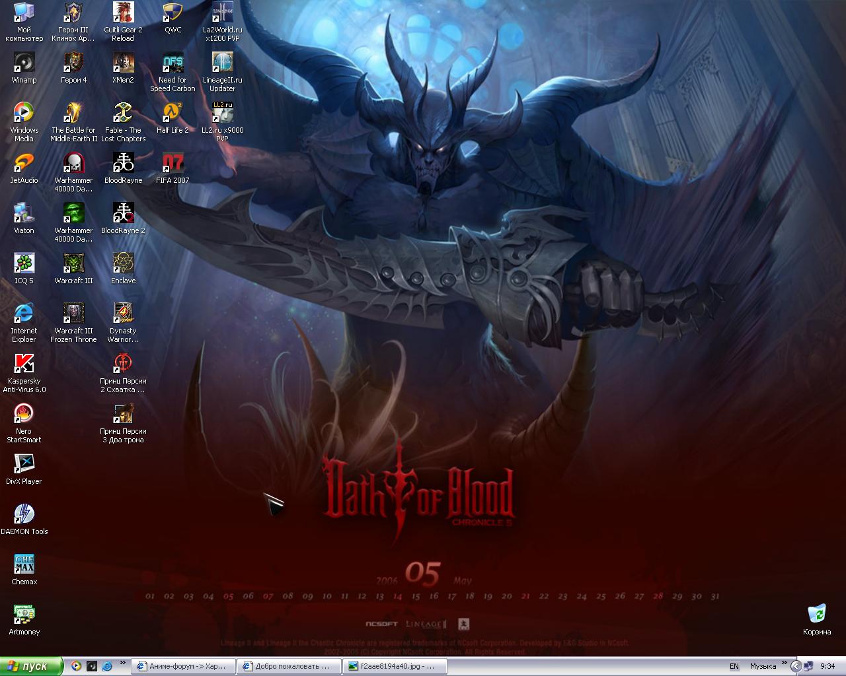846x676 pixels.
Task: Expand the Музыка toolbar chevron
Action: coord(783,663)
